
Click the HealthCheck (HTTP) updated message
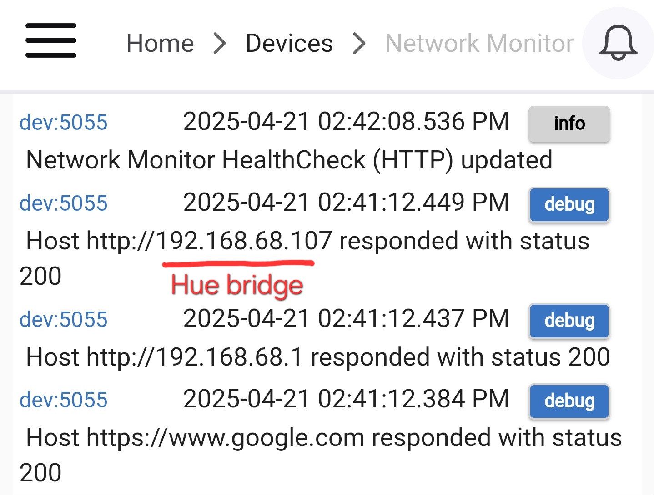[x=289, y=160]
